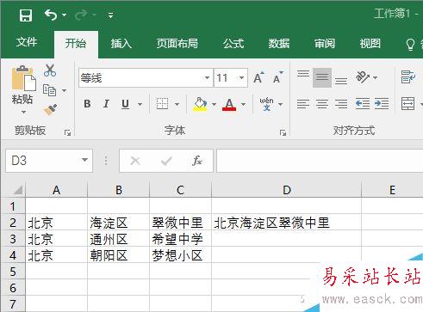
Task: Switch to the 页面布局 tab
Action: [x=177, y=44]
